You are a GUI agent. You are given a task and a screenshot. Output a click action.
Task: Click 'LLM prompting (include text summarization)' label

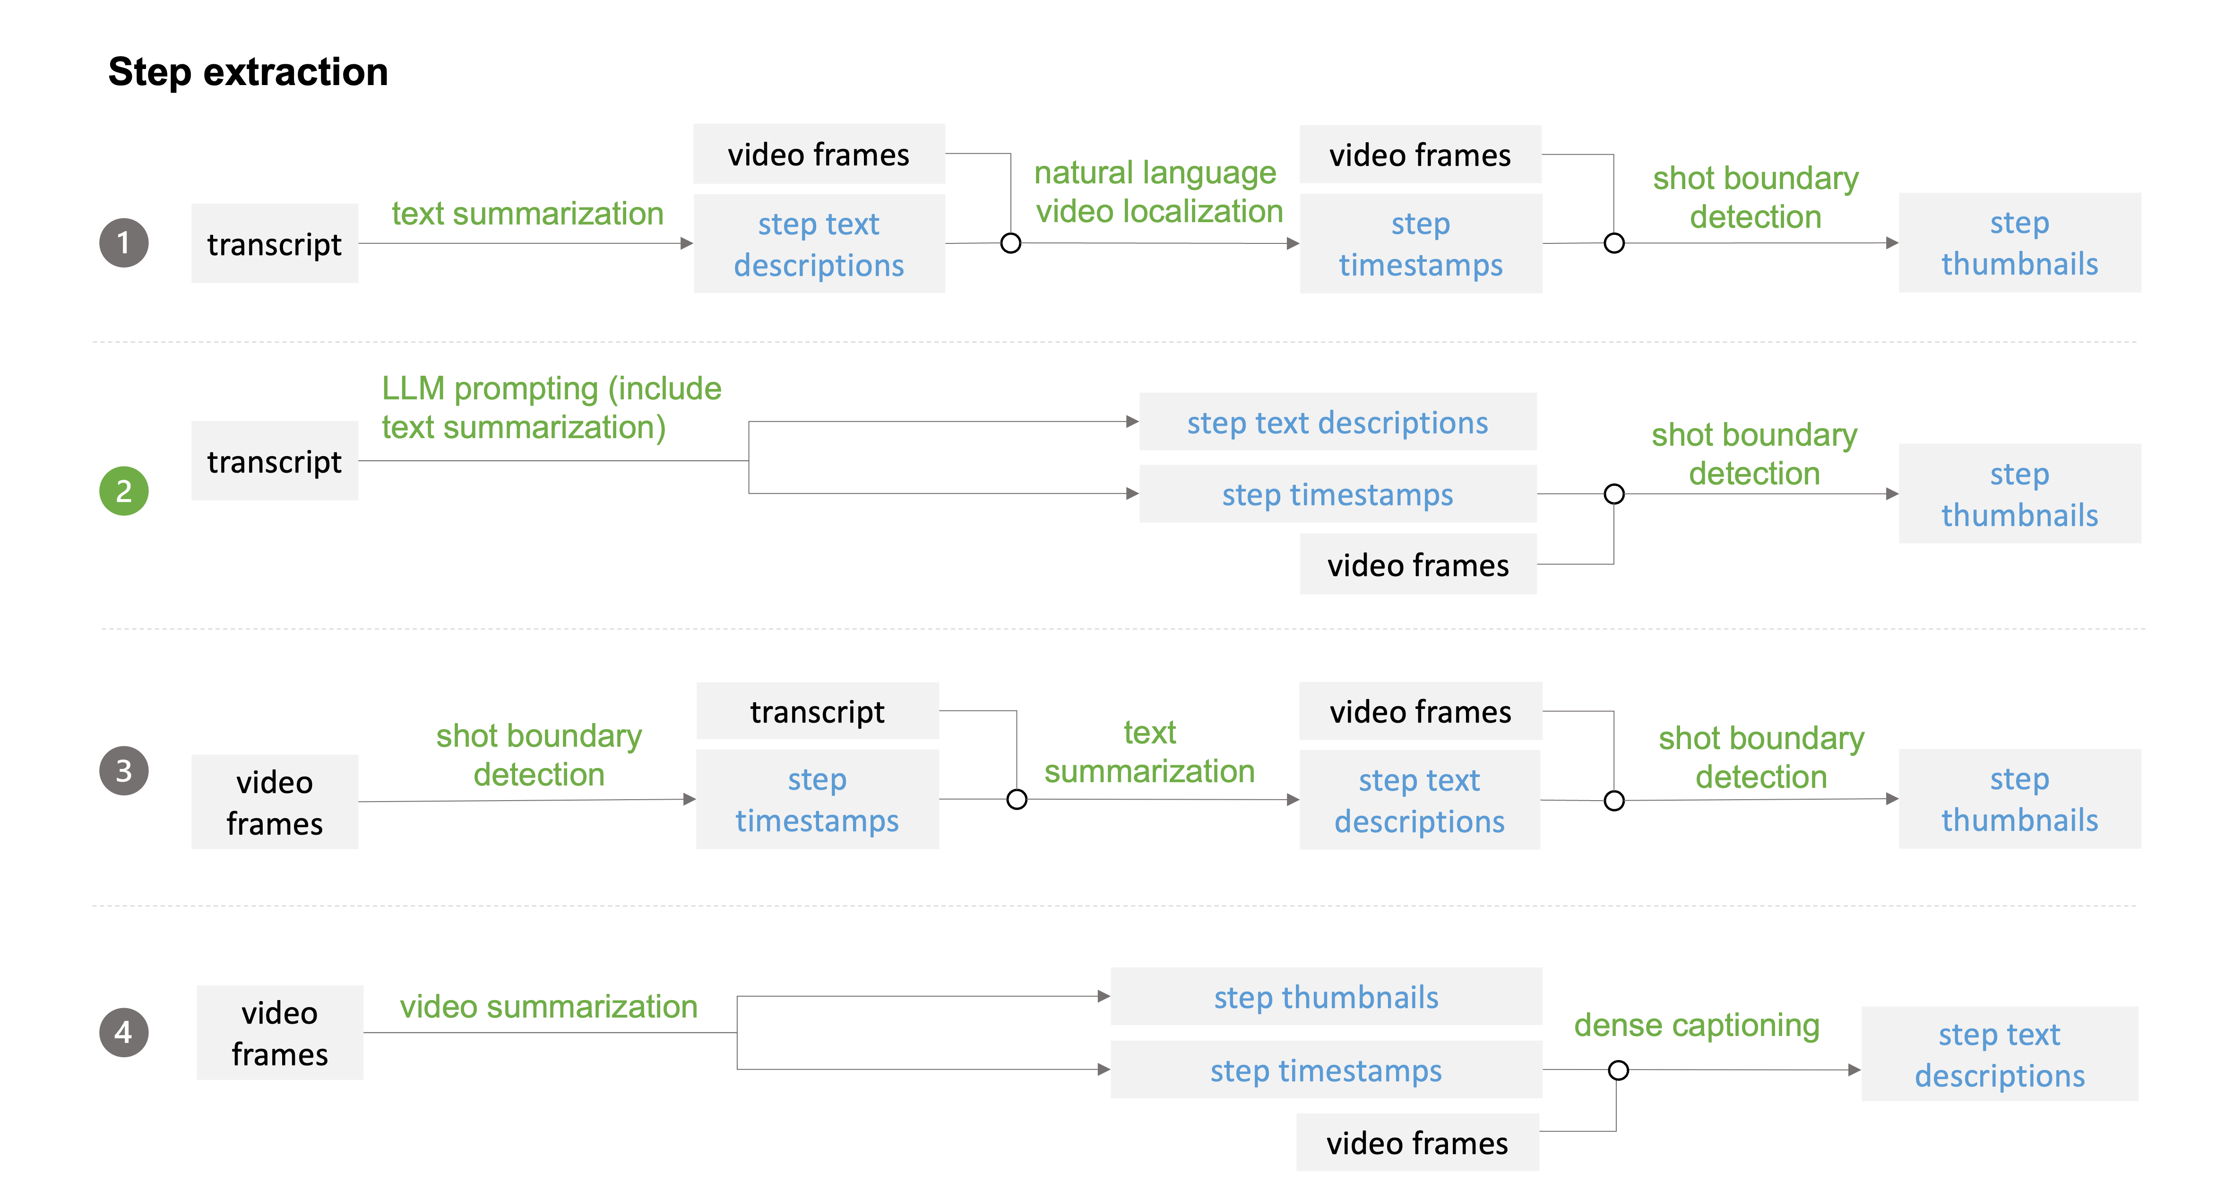(x=552, y=407)
